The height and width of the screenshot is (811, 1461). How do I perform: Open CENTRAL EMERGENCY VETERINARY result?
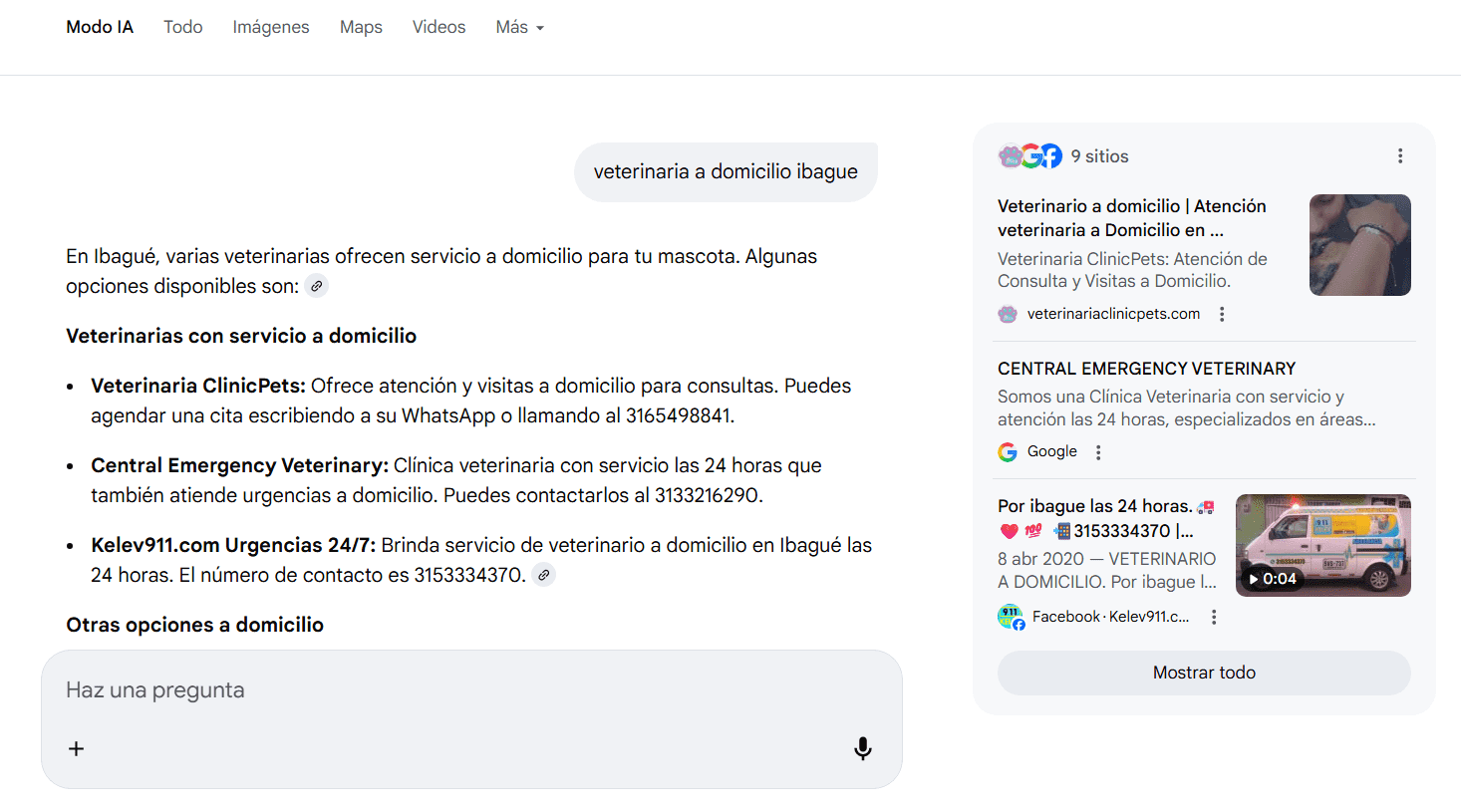pos(1146,369)
